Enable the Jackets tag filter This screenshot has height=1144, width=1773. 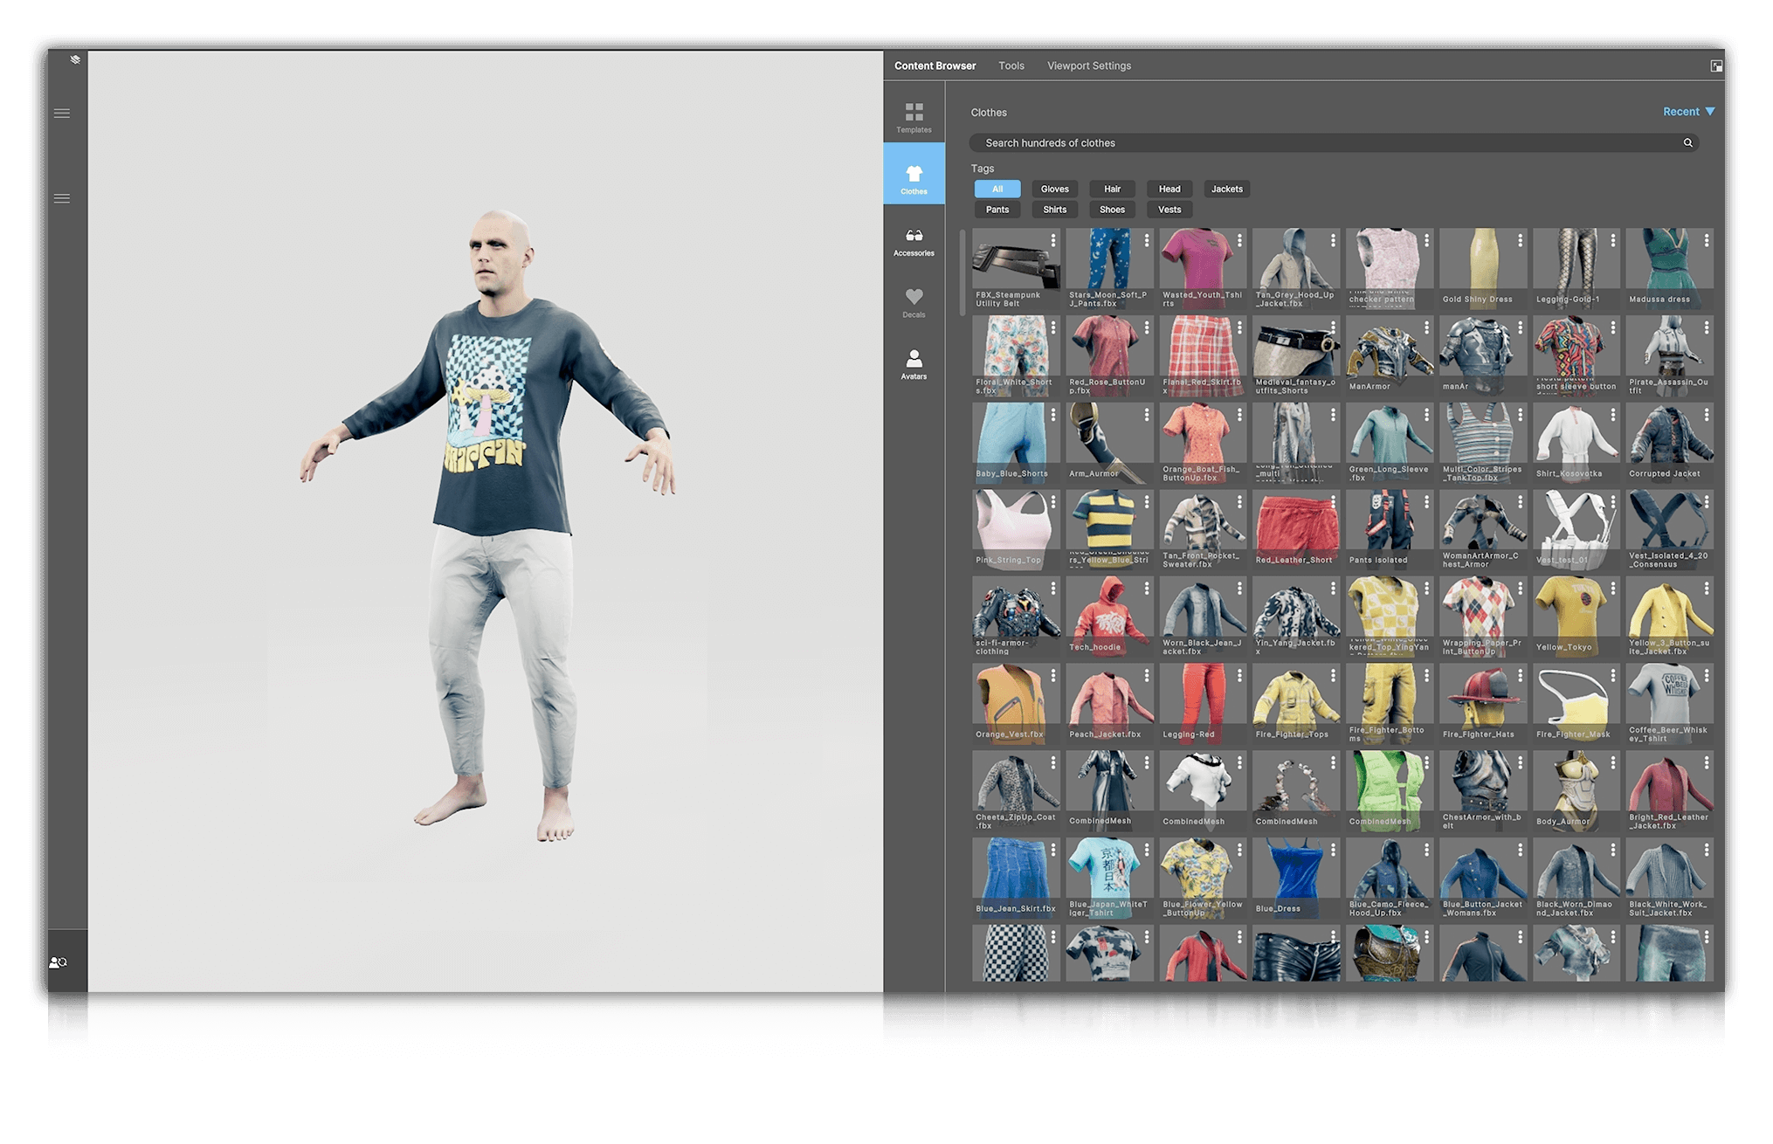tap(1227, 189)
